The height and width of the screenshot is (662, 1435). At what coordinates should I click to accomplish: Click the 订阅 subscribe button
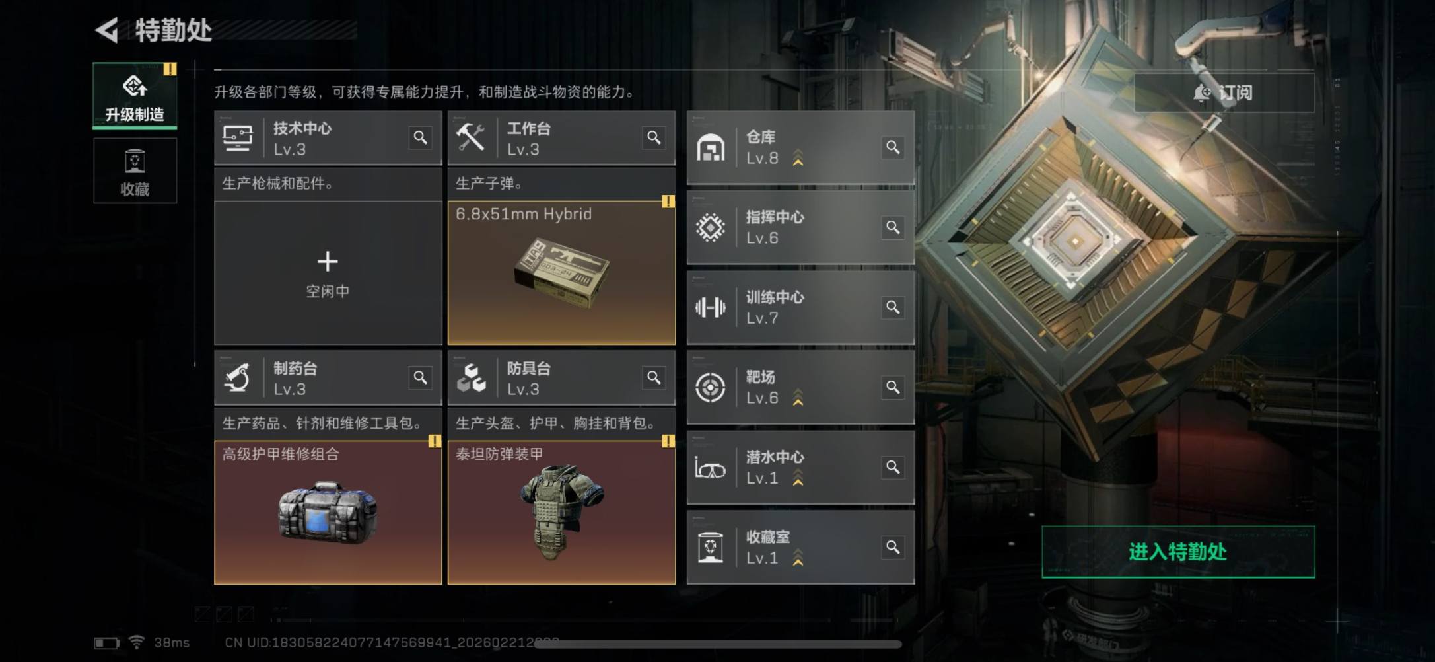coord(1224,92)
